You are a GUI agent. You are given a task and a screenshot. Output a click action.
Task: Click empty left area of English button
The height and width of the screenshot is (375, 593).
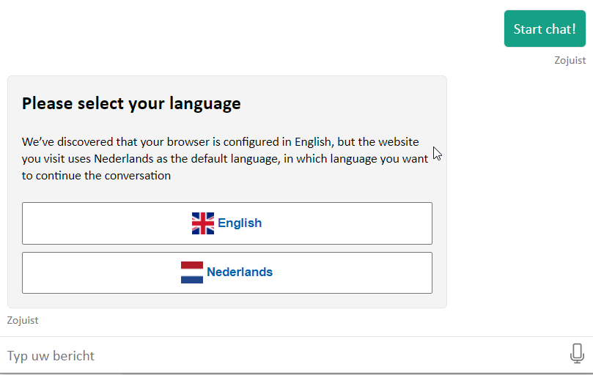click(x=88, y=223)
